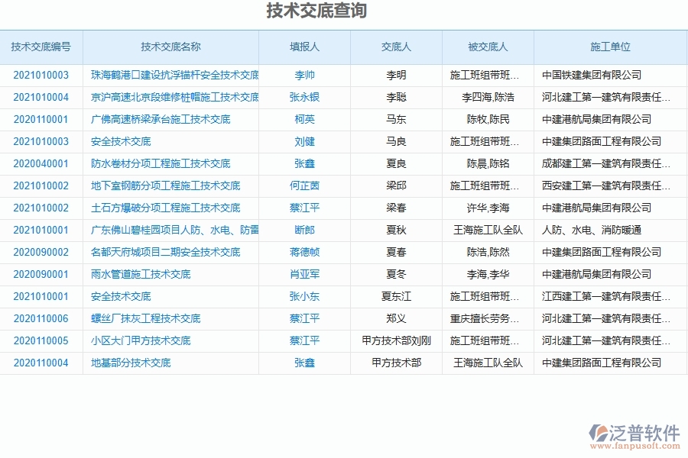
Task: Click filler name 李帅 link
Action: pos(303,75)
